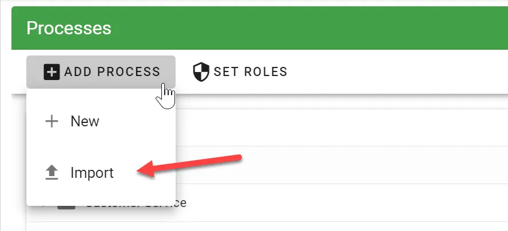Select the list row behind the red arrow
Viewport: 508px width, 231px height.
[x=342, y=165]
